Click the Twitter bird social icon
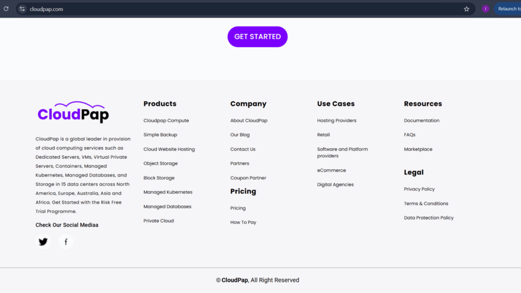This screenshot has width=521, height=293. [43, 242]
